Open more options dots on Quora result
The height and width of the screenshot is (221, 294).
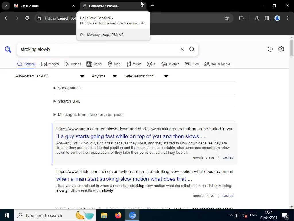pos(218,158)
